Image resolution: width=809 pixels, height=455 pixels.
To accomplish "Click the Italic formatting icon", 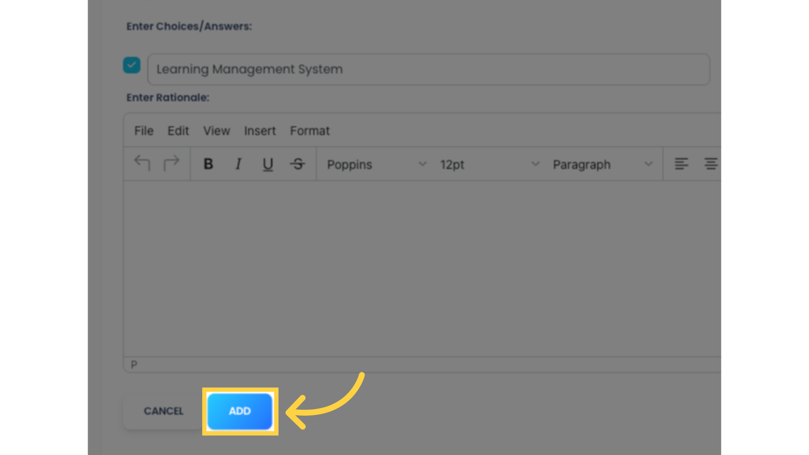I will (x=238, y=164).
